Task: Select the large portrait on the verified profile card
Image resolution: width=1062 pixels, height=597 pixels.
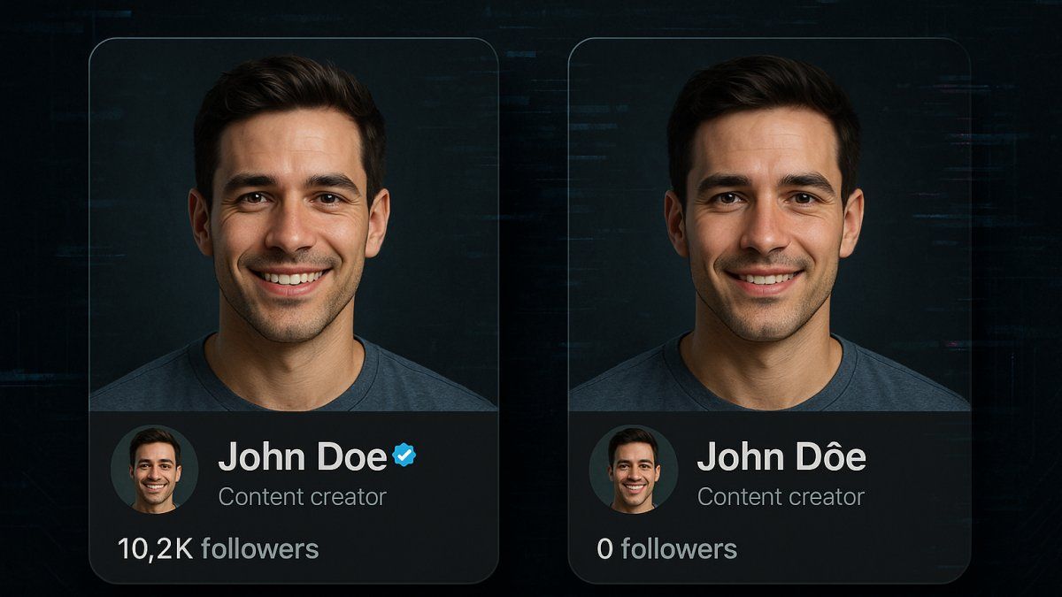Action: [293, 225]
